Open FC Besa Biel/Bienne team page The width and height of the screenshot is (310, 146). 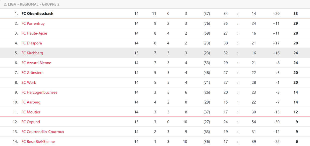pos(38,142)
